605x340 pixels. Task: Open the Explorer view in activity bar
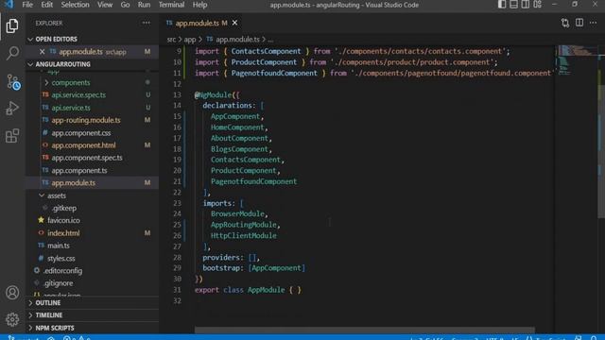point(12,25)
